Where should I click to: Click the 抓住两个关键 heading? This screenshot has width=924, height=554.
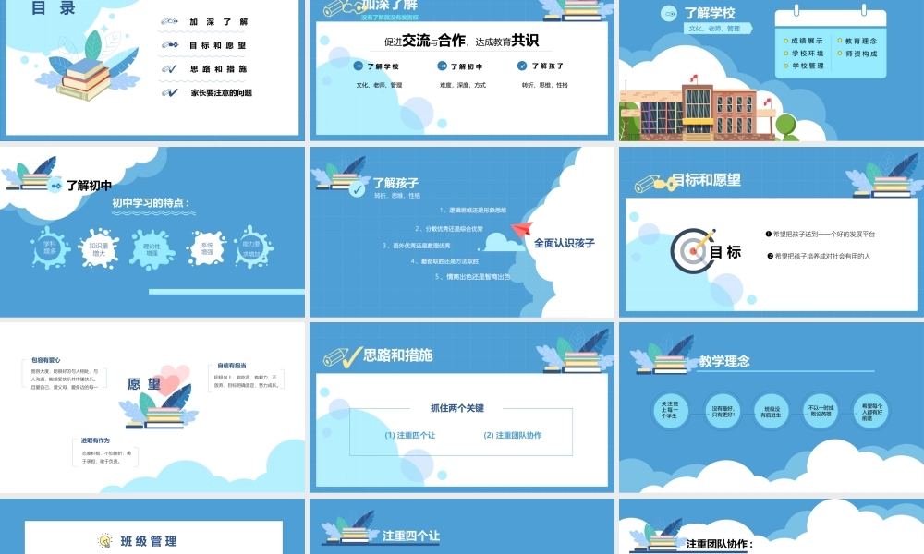click(457, 408)
